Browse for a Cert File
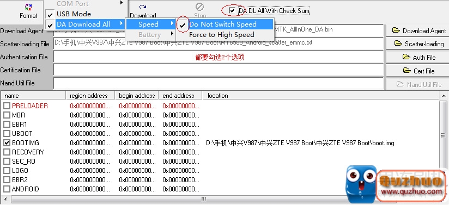This screenshot has height=205, width=449. click(419, 71)
